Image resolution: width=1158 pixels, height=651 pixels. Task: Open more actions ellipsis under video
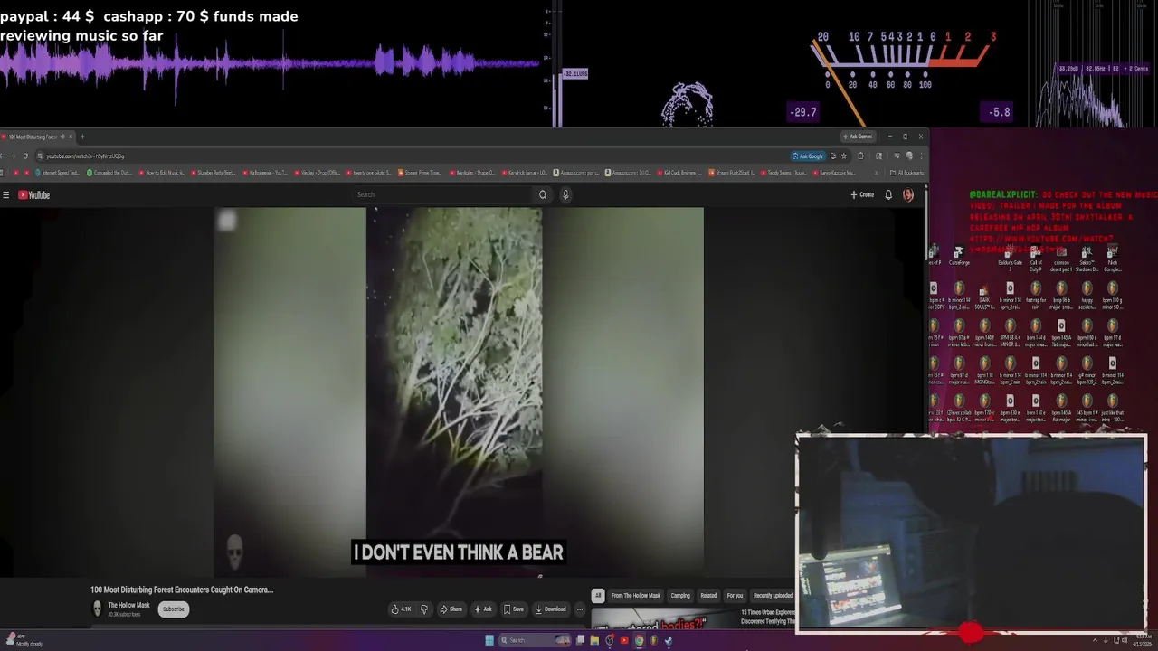click(580, 609)
